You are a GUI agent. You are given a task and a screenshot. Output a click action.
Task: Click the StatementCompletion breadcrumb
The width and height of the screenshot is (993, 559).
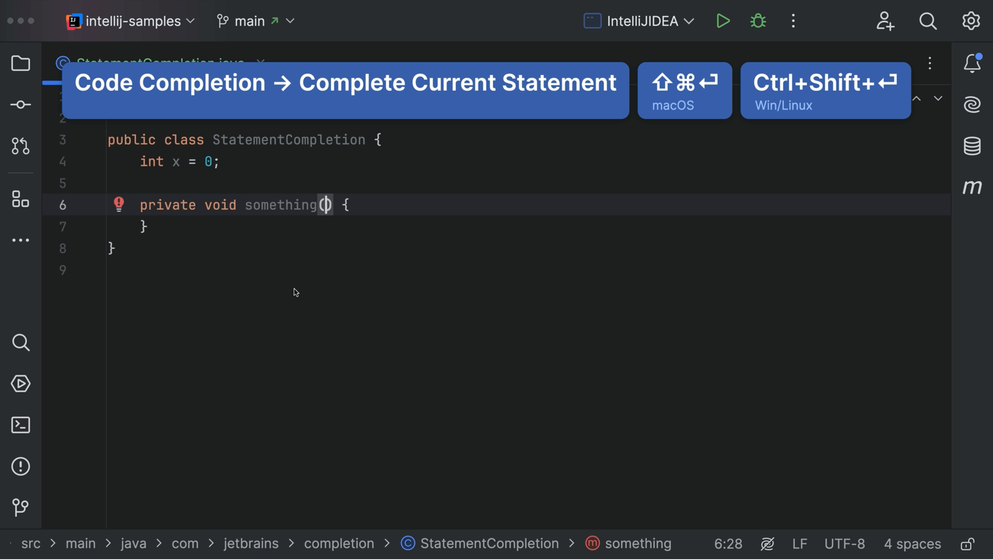tap(489, 543)
